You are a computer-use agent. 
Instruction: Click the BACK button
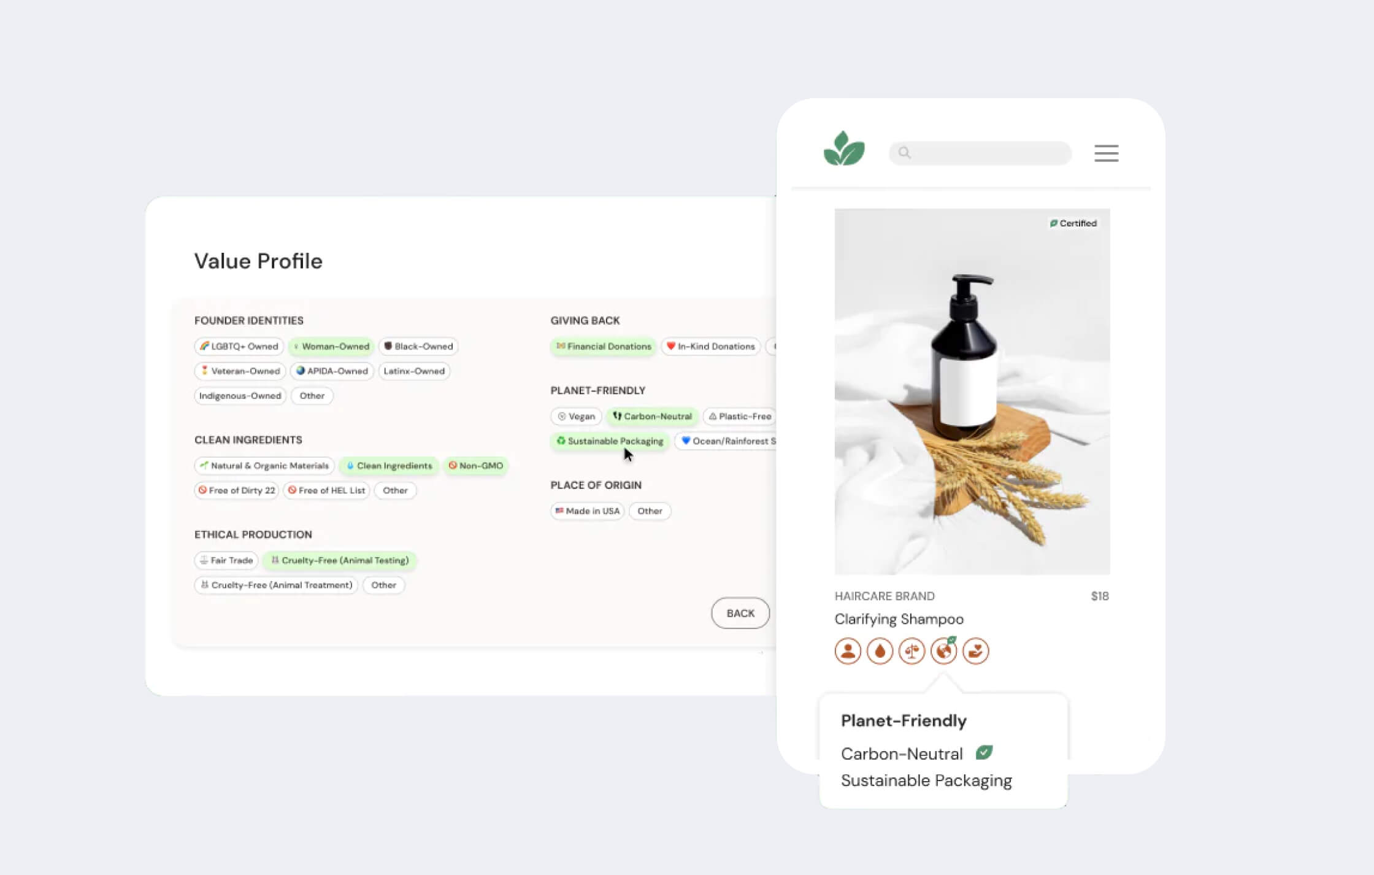click(x=740, y=613)
